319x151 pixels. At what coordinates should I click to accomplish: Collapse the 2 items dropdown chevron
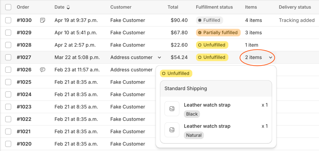(x=271, y=57)
